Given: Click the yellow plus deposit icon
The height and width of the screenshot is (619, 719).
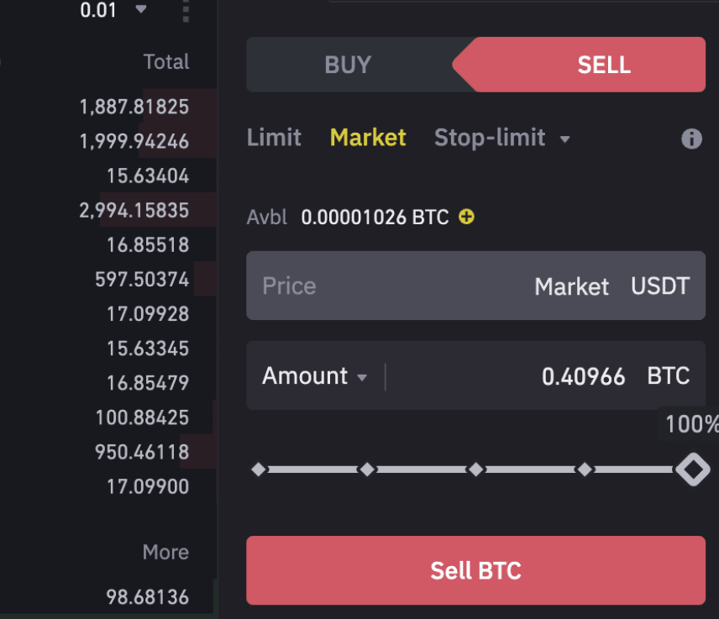Looking at the screenshot, I should pos(466,217).
